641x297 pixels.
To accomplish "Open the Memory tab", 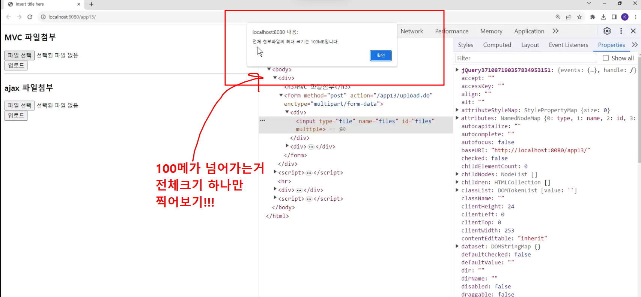I will 491,31.
